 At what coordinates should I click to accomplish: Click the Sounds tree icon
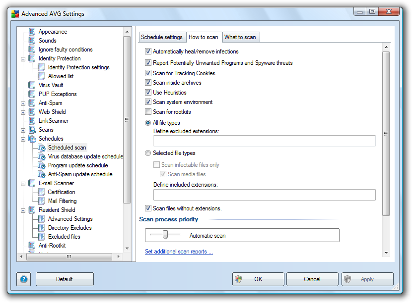pyautogui.click(x=32, y=41)
